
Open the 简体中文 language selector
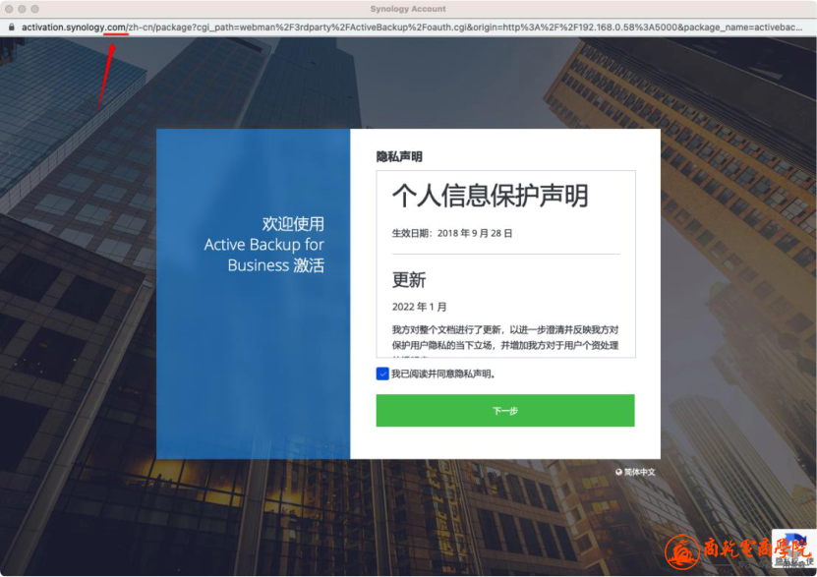[x=635, y=473]
